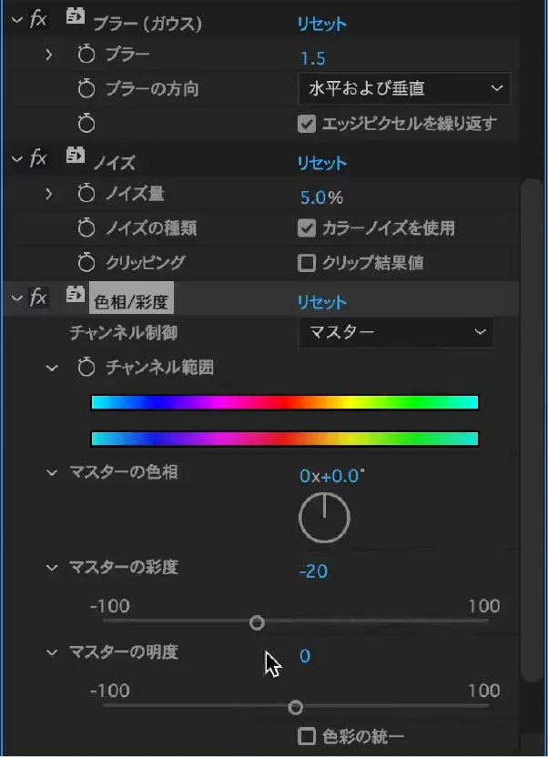Click マスターの色相 angle dial
548x757 pixels.
[324, 518]
